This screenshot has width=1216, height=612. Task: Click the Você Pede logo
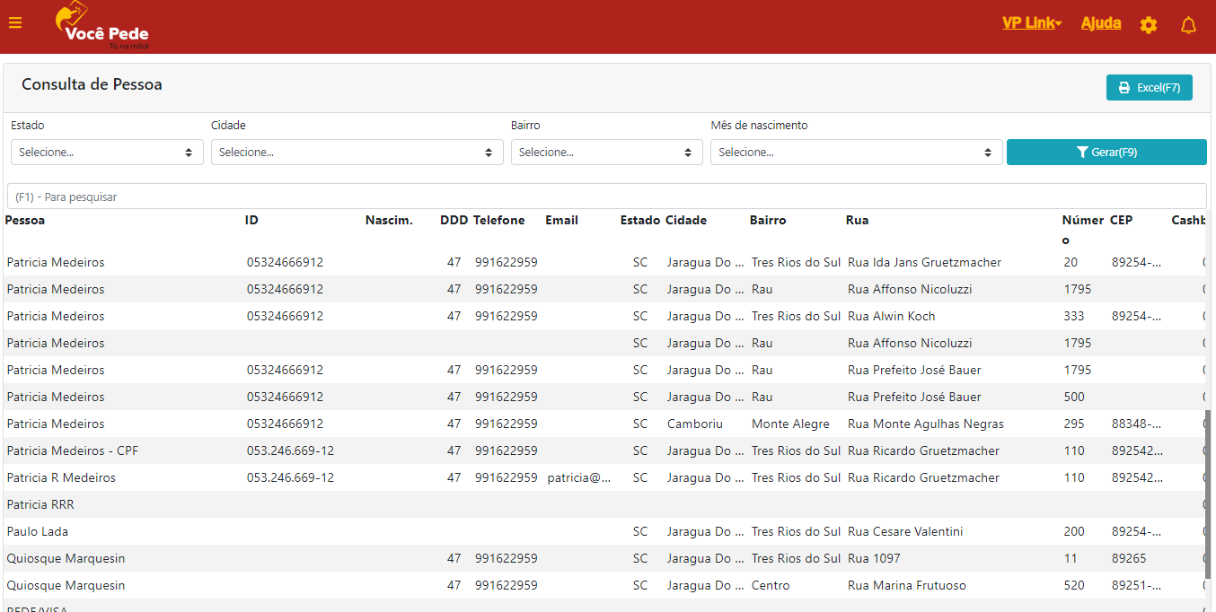coord(101,26)
